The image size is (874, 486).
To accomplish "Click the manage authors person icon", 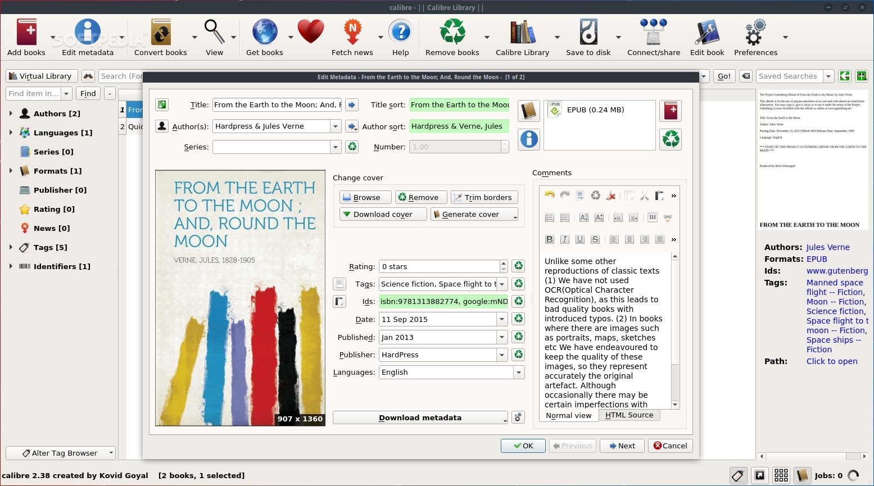I will (162, 126).
